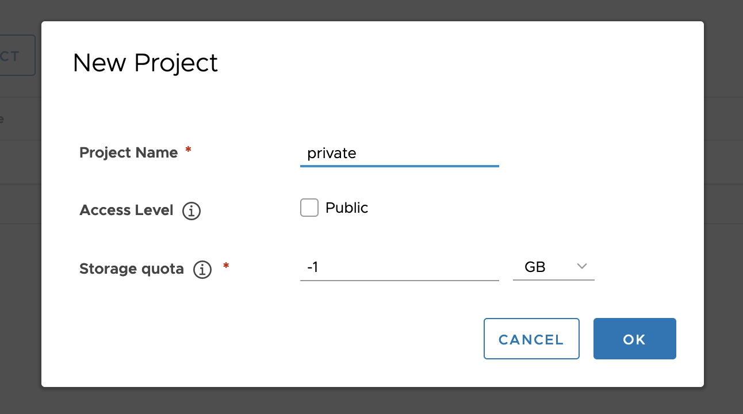The width and height of the screenshot is (743, 414).
Task: Click the asterisk next to Storage quota
Action: (x=225, y=265)
